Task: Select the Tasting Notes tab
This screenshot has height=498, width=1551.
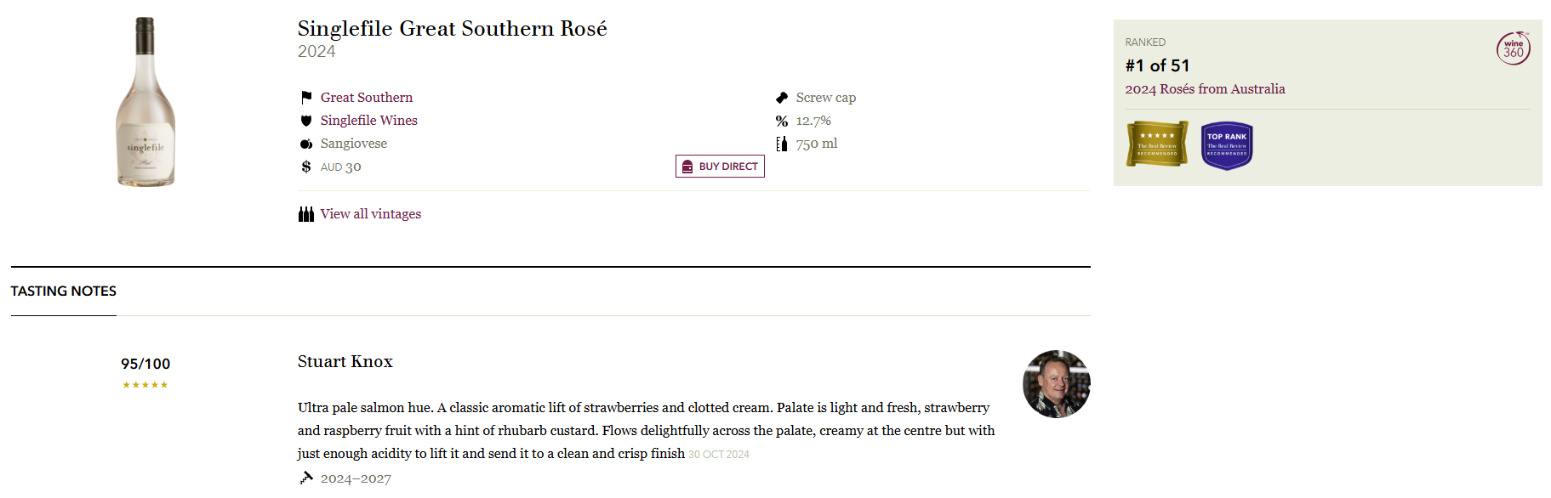Action: coord(64,291)
